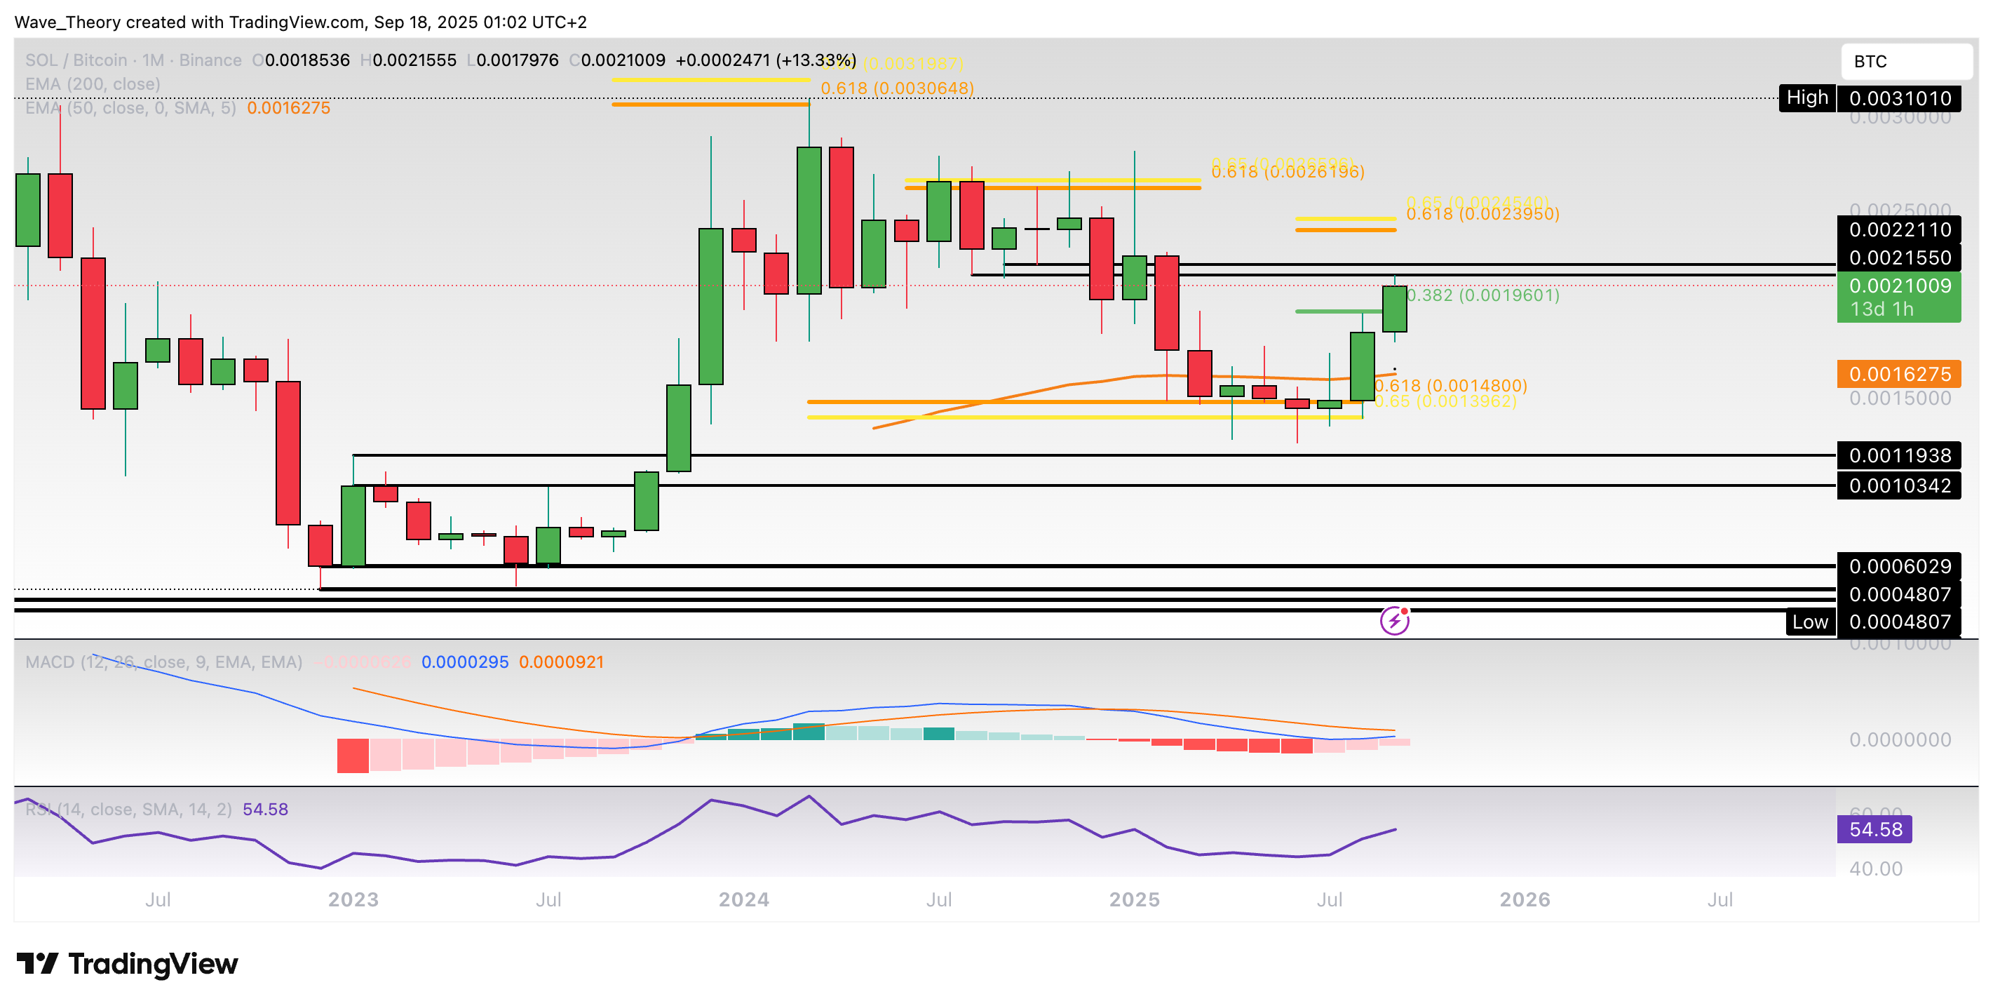The image size is (1993, 1006).
Task: Click the 0.382 (0.0019601) Fibonacci label
Action: pos(1482,295)
